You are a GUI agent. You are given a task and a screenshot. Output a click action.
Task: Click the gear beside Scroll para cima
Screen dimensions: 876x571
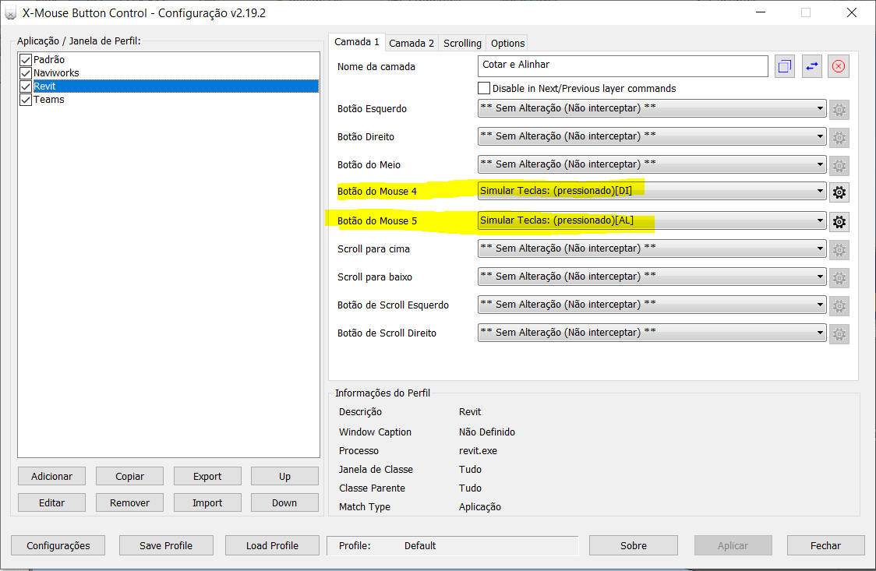pos(839,249)
